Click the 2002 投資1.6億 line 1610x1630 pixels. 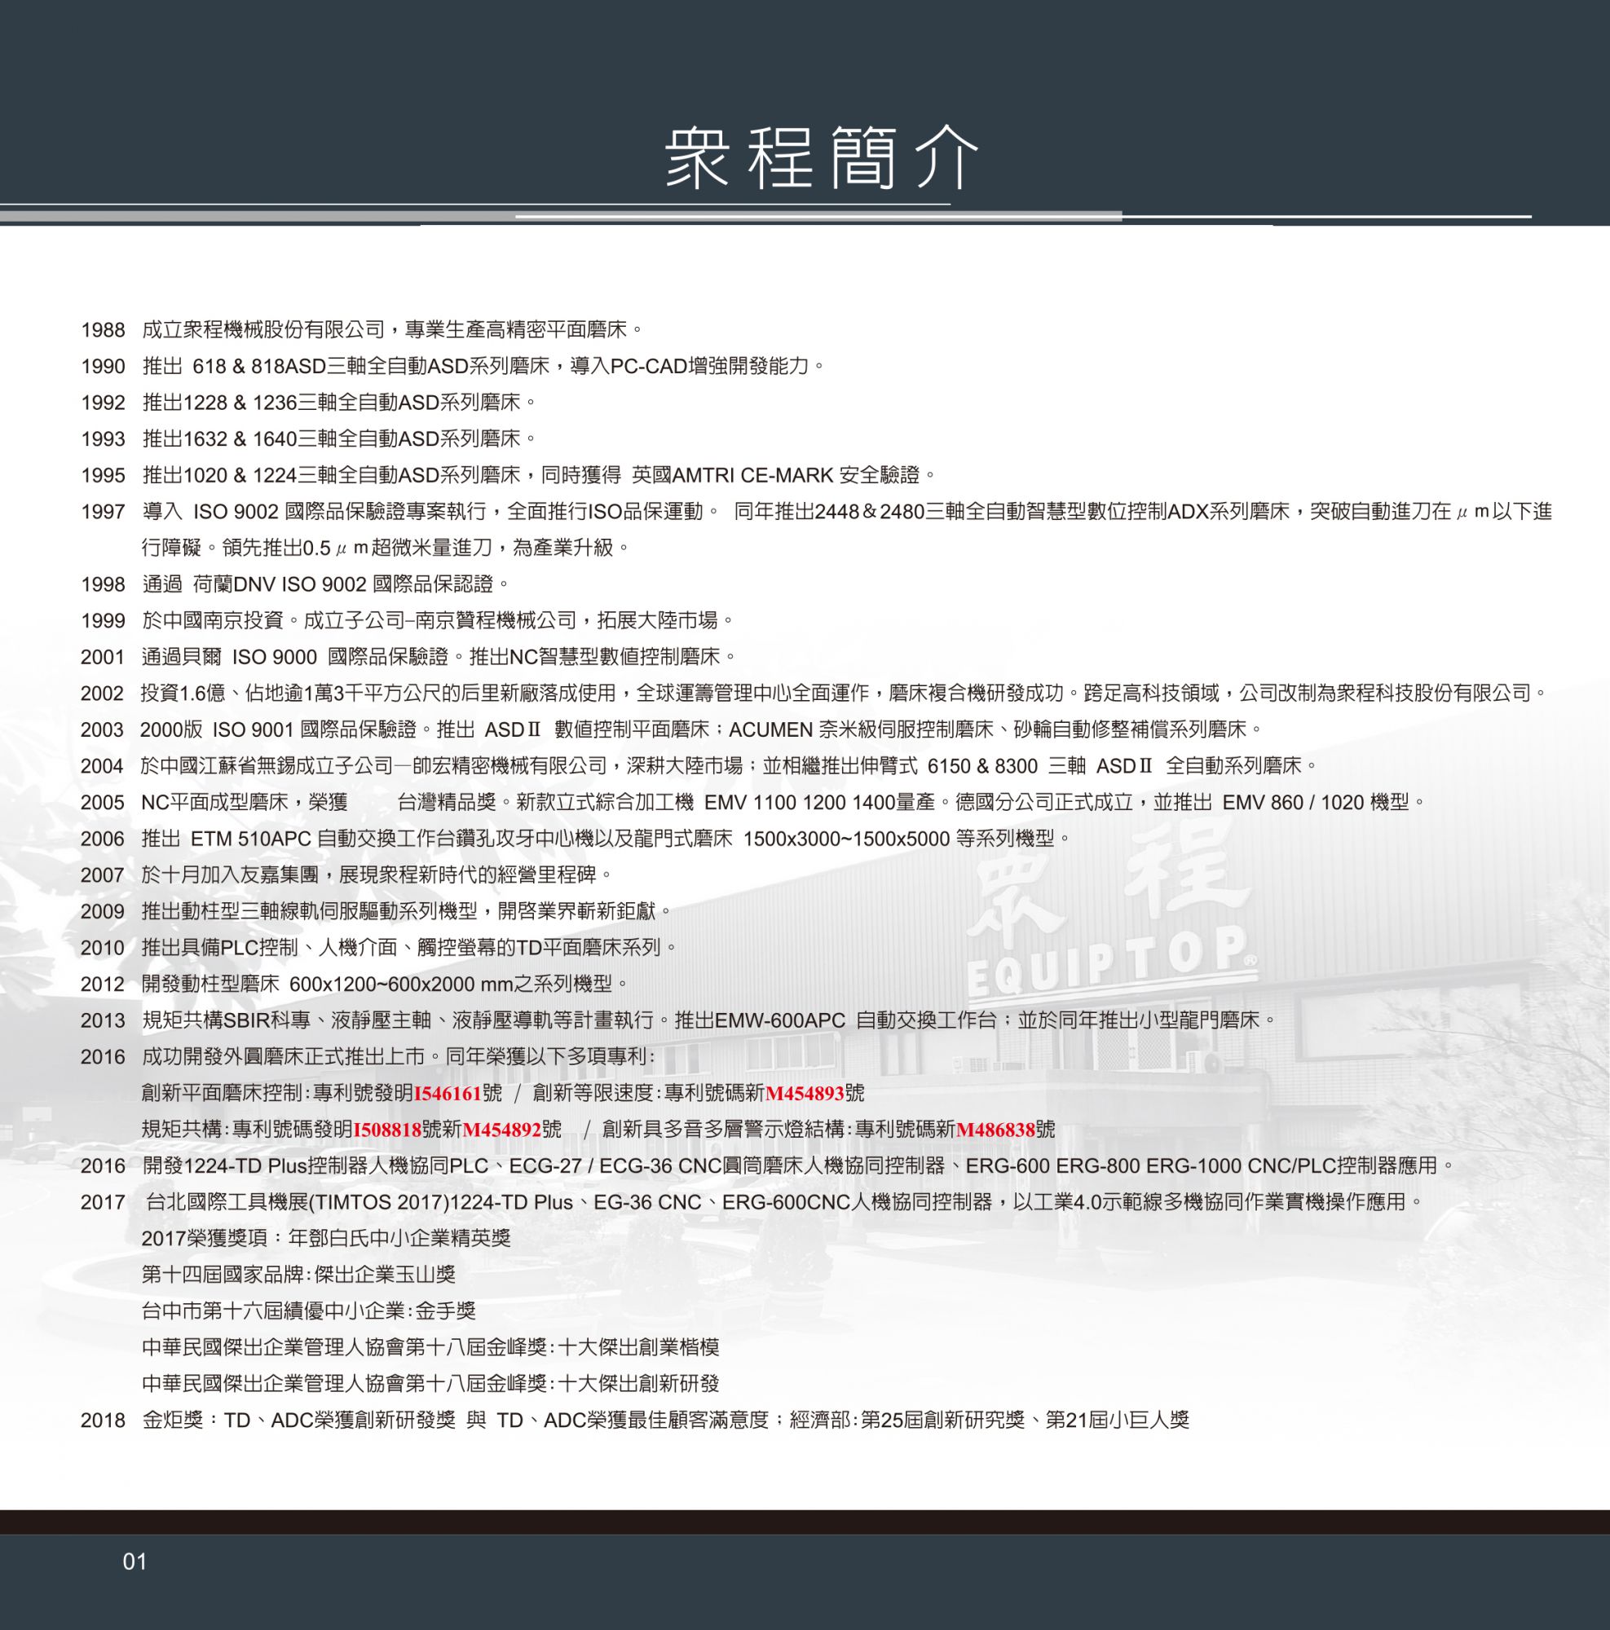(x=814, y=694)
